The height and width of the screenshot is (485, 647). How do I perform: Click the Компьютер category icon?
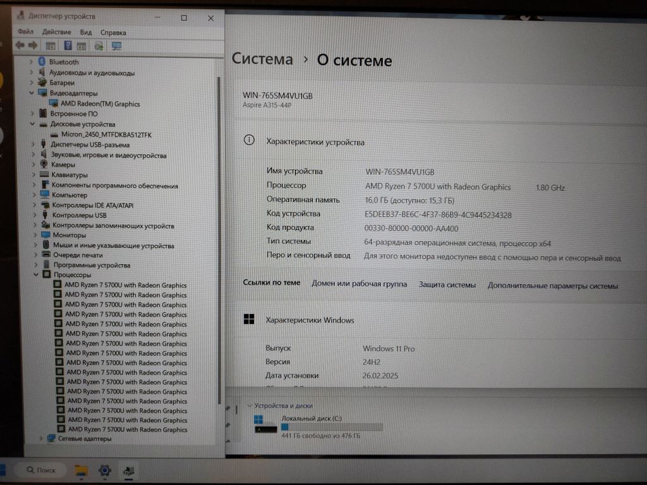click(x=45, y=195)
